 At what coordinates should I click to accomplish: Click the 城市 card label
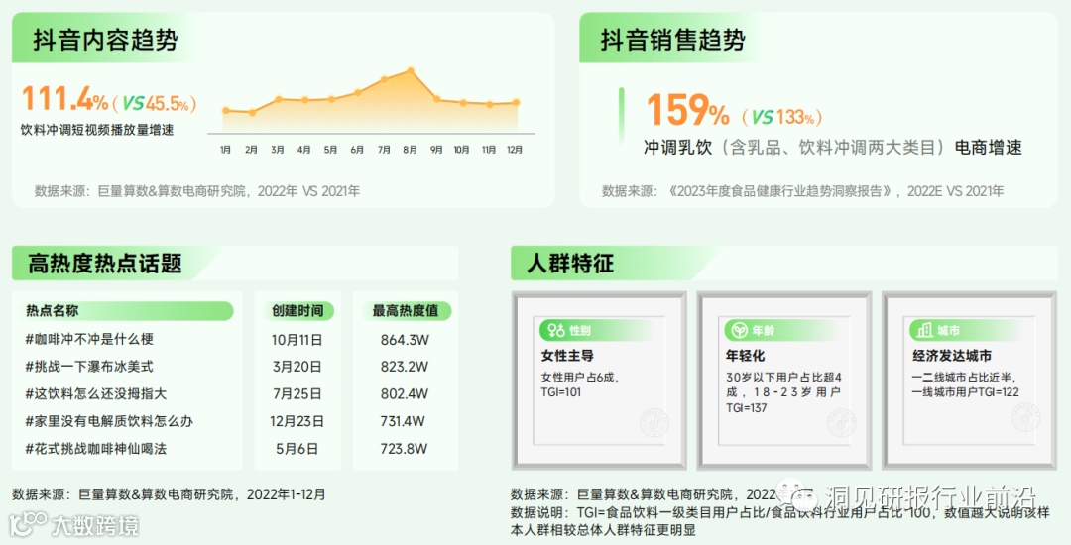(x=949, y=331)
